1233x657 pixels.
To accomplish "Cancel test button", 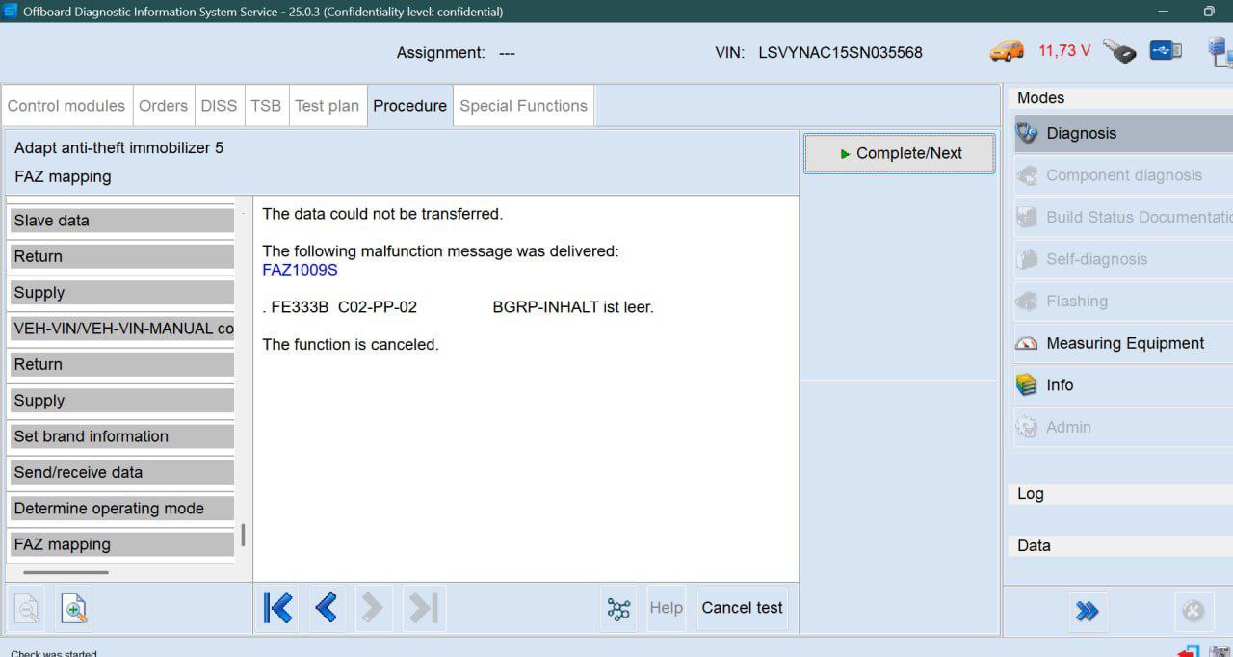I will 742,608.
